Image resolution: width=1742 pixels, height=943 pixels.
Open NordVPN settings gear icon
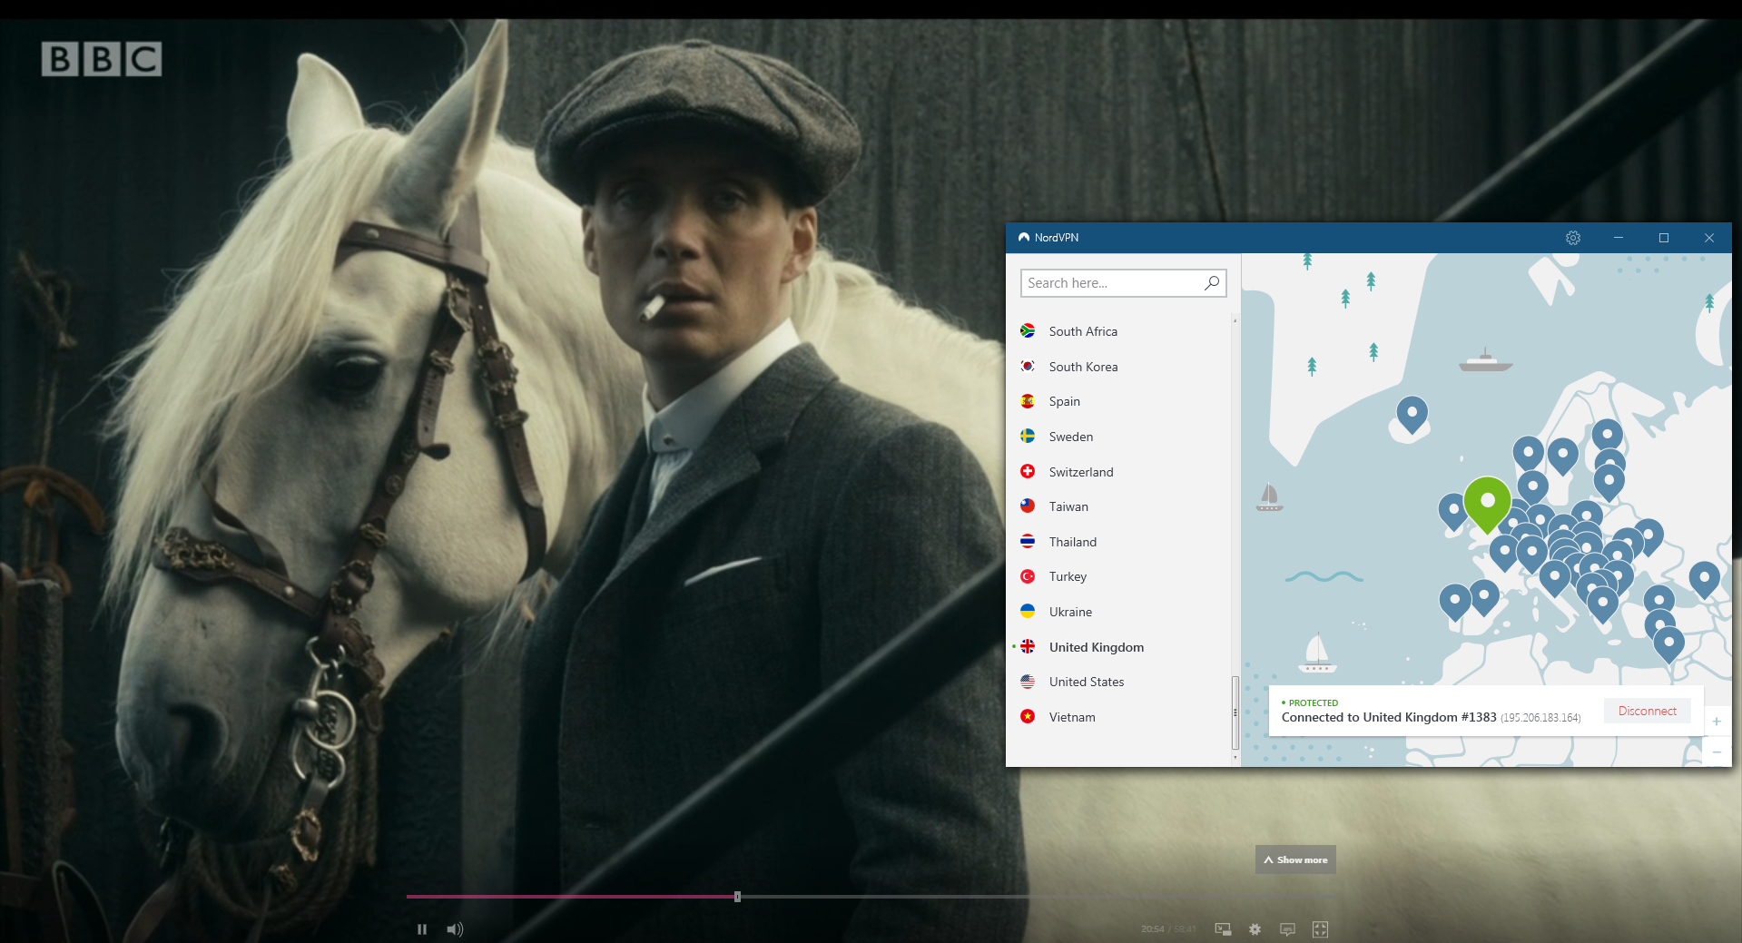point(1573,238)
